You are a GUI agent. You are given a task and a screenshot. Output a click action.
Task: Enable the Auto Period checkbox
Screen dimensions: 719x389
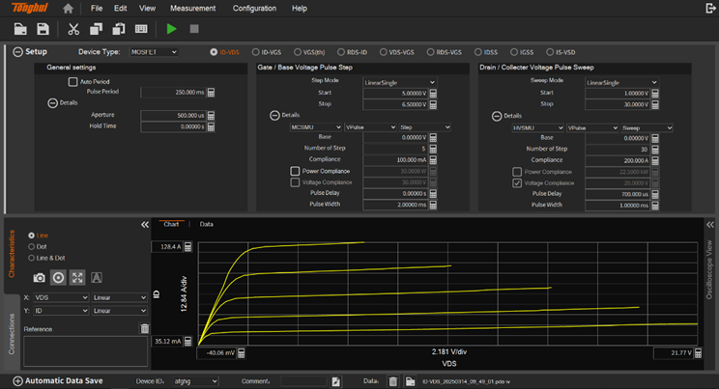click(x=72, y=81)
